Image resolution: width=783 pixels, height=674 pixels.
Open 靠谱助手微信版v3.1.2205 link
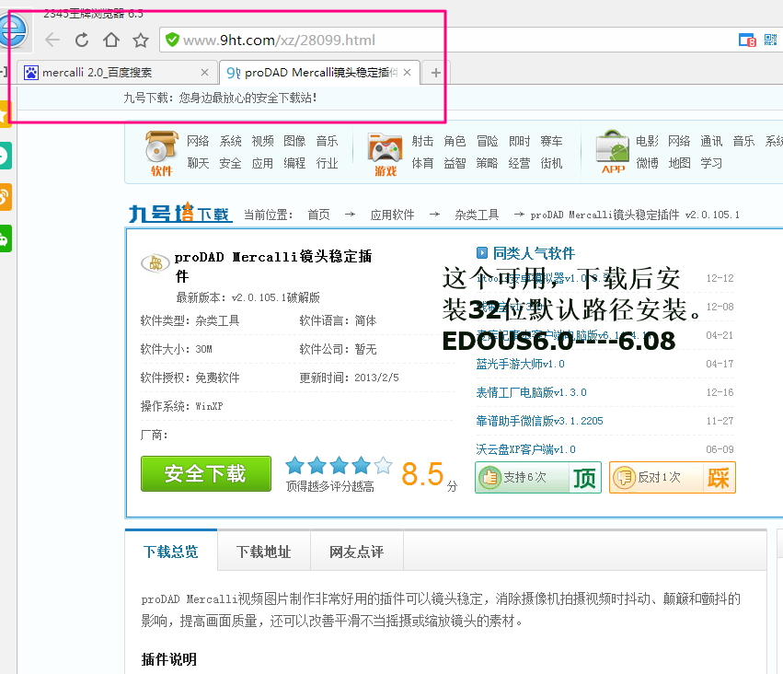point(539,421)
